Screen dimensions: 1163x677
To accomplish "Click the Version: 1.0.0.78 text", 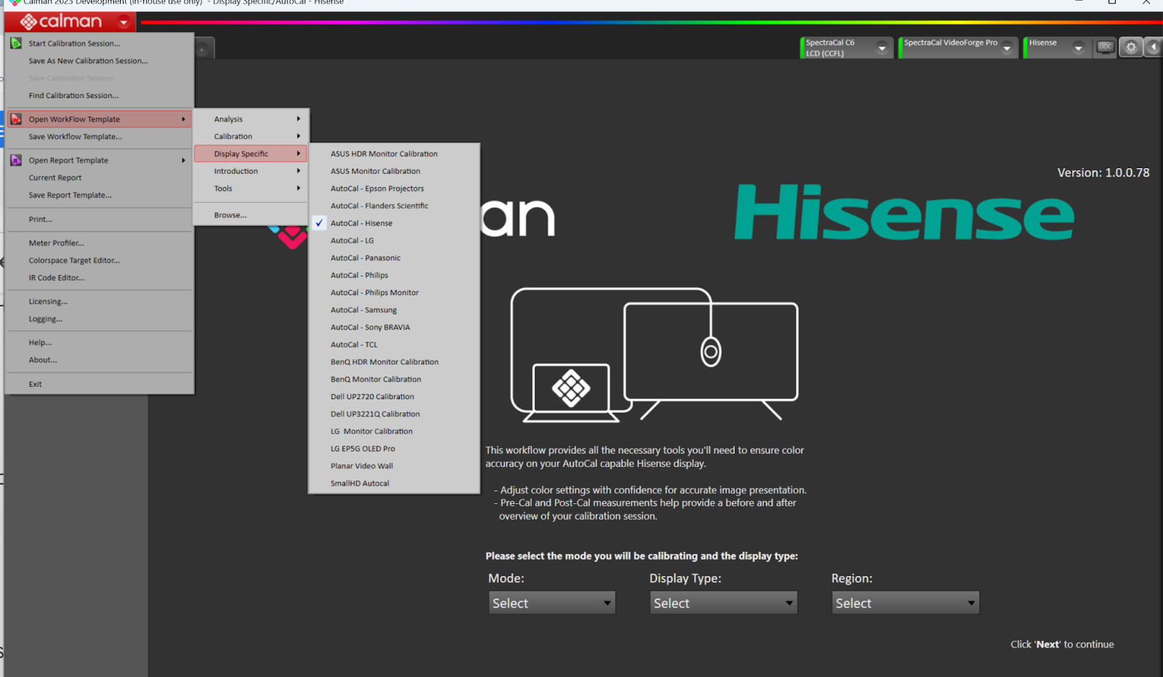I will tap(1103, 173).
